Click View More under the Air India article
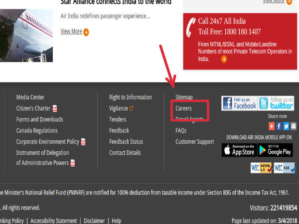Image resolution: width=299 pixels, height=224 pixels. (x=71, y=31)
